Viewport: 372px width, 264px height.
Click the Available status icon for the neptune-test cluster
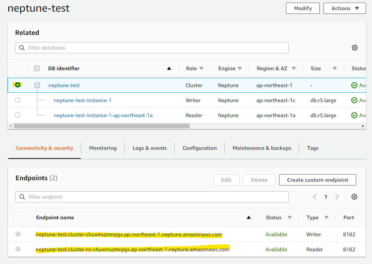(x=354, y=85)
